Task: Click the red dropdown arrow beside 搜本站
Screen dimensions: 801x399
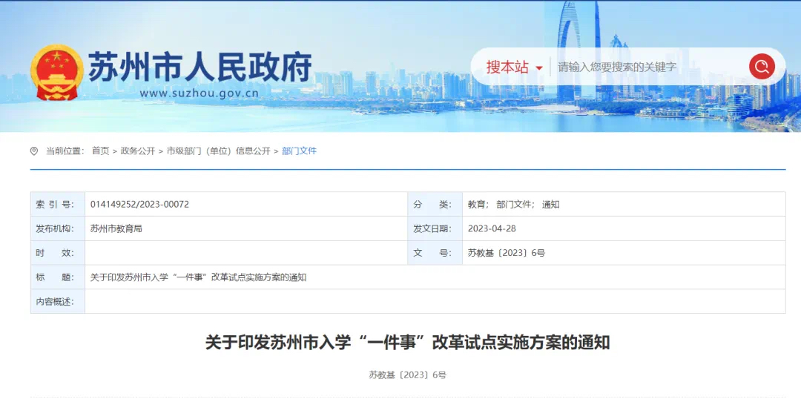Action: (x=538, y=68)
